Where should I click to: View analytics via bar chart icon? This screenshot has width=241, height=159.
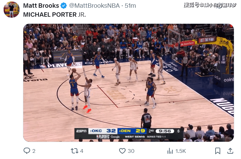pos(170,151)
